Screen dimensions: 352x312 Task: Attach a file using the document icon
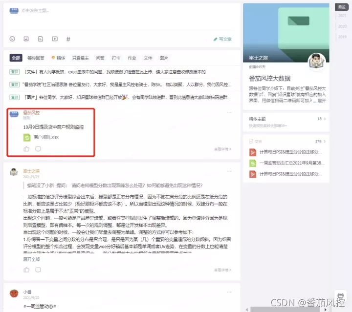[x=41, y=39]
